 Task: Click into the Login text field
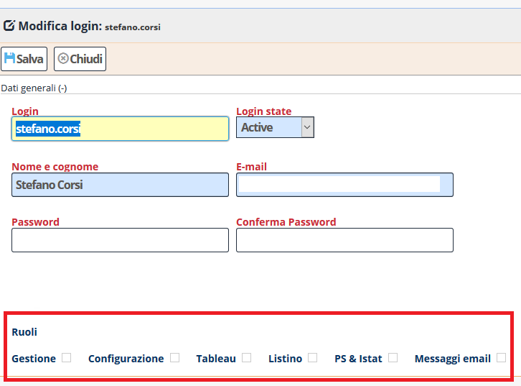pos(121,129)
